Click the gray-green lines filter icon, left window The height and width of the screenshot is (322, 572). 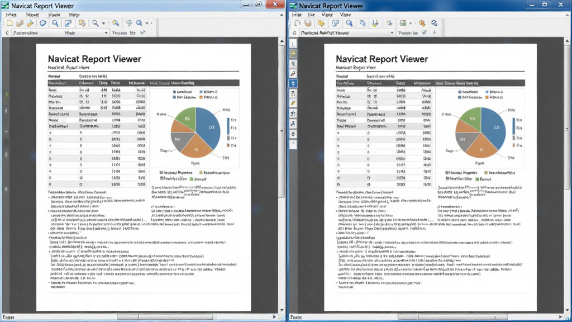pos(129,23)
